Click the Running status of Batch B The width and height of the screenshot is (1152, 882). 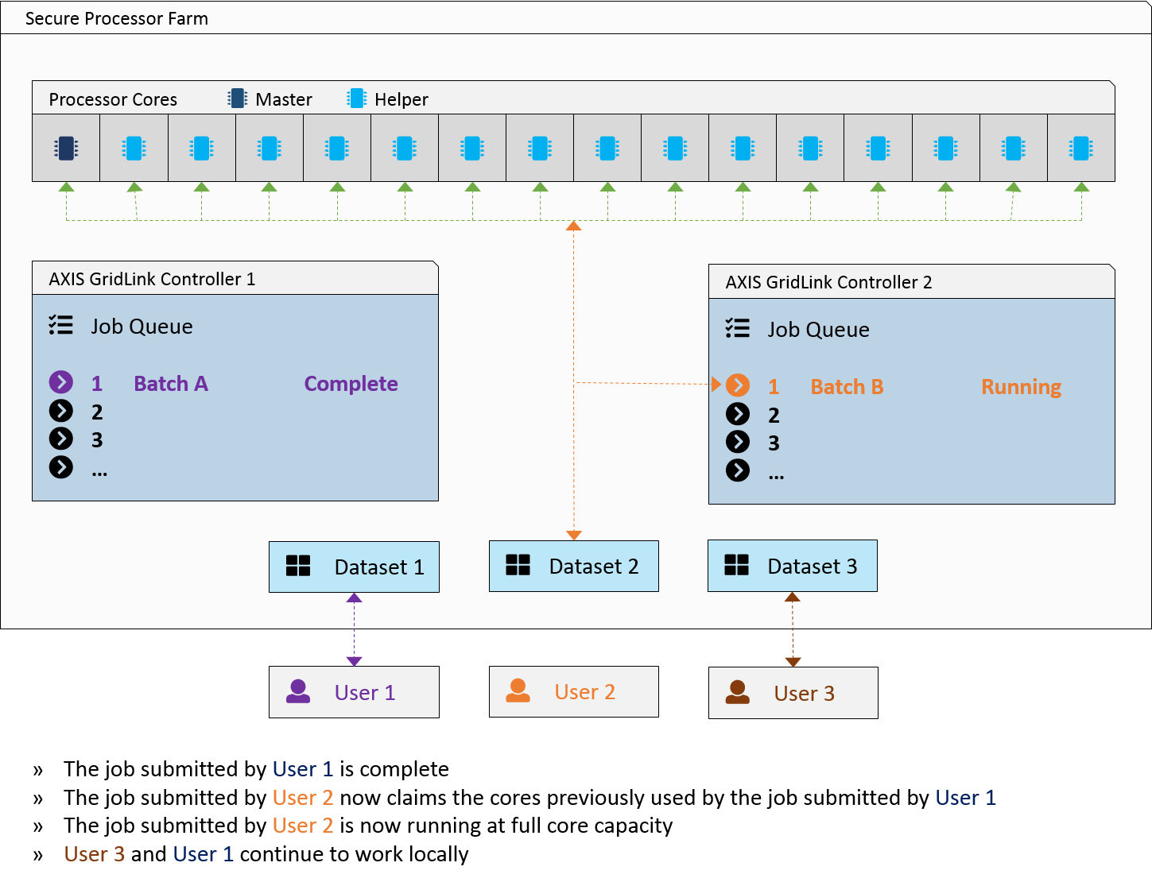tap(1021, 387)
